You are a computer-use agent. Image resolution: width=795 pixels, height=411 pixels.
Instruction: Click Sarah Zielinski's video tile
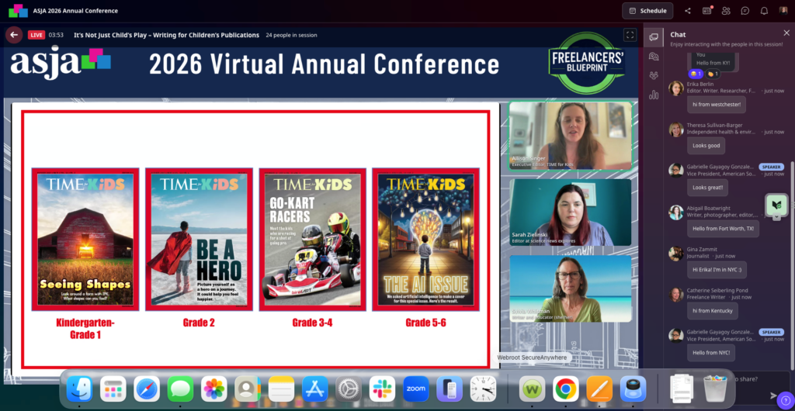click(571, 212)
